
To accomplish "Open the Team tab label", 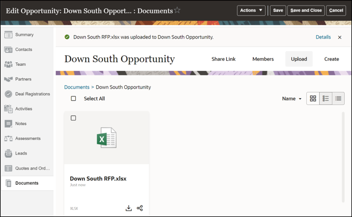I will click(x=21, y=64).
